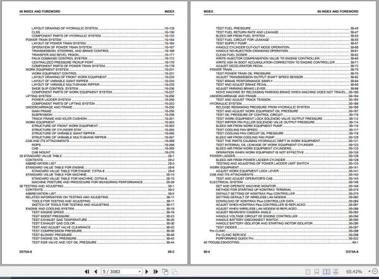This screenshot has width=379, height=279.
Task: Click index entry ADJUST REARVIEW CAMERA ANGLE
Action: click(243, 212)
